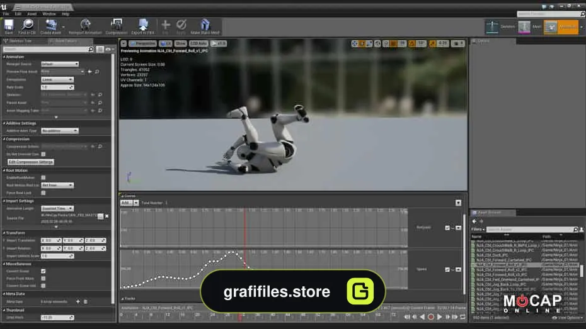586x329 pixels.
Task: Open the Additive Anim Type dropdown
Action: (x=60, y=131)
